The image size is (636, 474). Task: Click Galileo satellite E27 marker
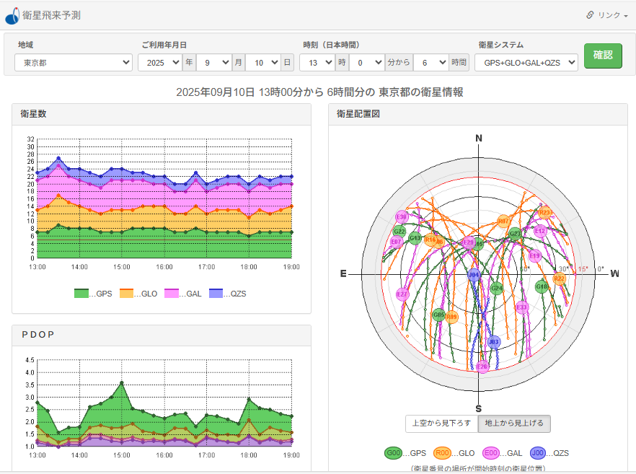point(402,294)
